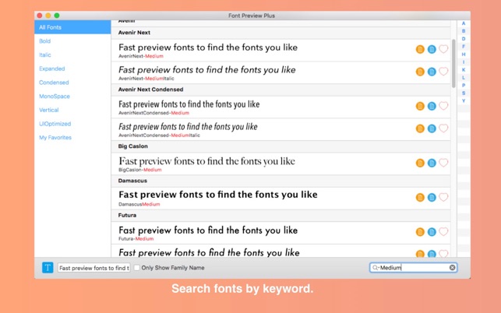Click the AvenirNextCondensed-MediumItalic font name label

159,135
